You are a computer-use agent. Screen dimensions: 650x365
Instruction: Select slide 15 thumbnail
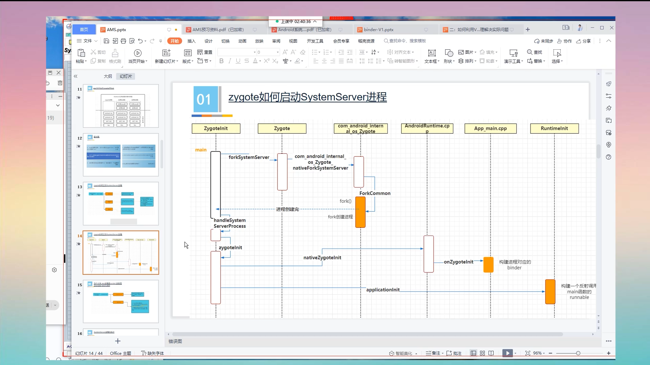(121, 301)
